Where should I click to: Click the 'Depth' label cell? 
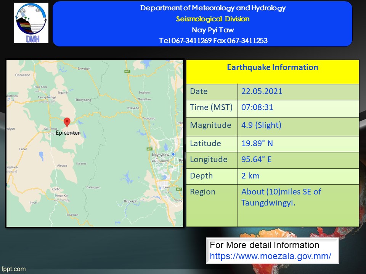click(x=212, y=176)
